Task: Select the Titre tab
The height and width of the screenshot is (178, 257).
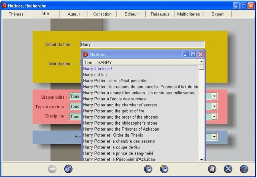Action: coord(45,14)
